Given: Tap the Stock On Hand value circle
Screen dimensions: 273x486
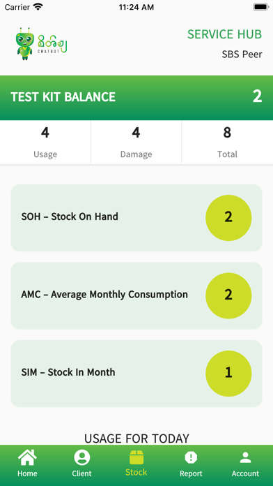Looking at the screenshot, I should tap(228, 218).
